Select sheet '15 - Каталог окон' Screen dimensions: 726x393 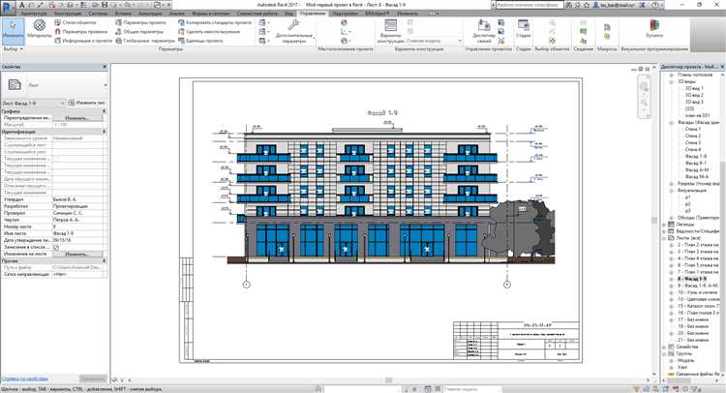(x=698, y=306)
